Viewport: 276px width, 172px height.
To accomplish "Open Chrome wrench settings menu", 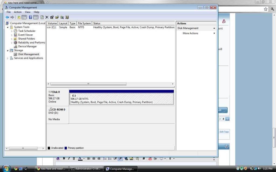I will pos(272,9).
